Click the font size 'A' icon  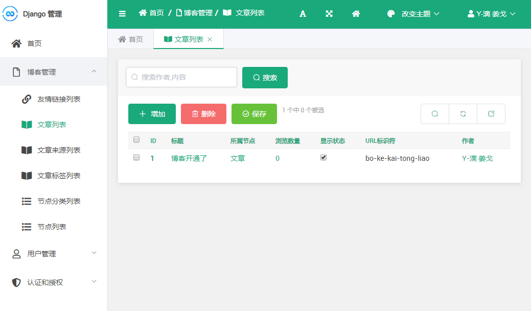(303, 14)
